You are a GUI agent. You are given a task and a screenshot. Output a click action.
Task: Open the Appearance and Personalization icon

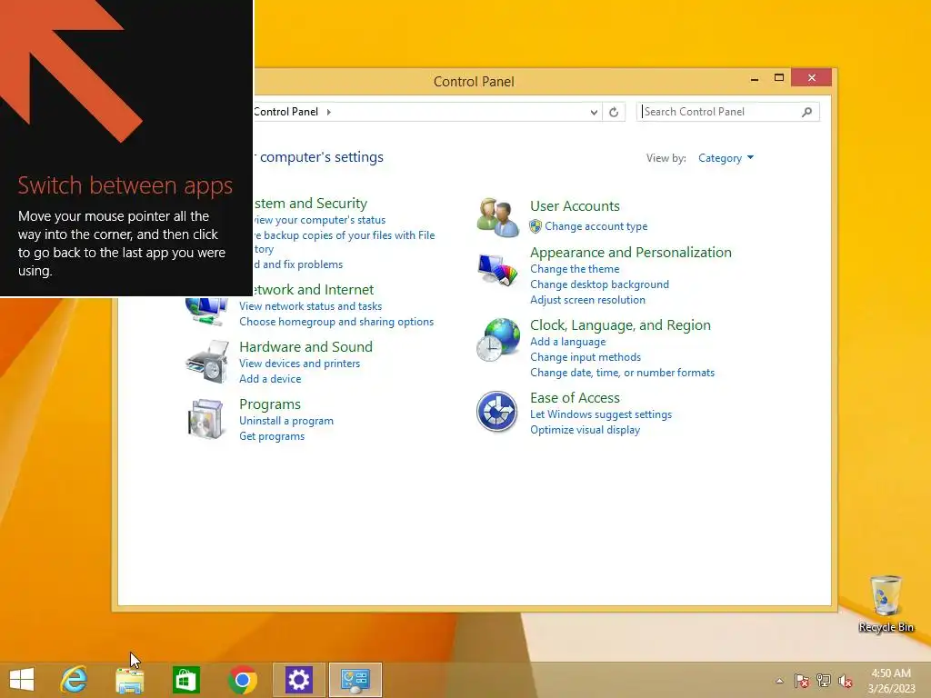pos(497,270)
